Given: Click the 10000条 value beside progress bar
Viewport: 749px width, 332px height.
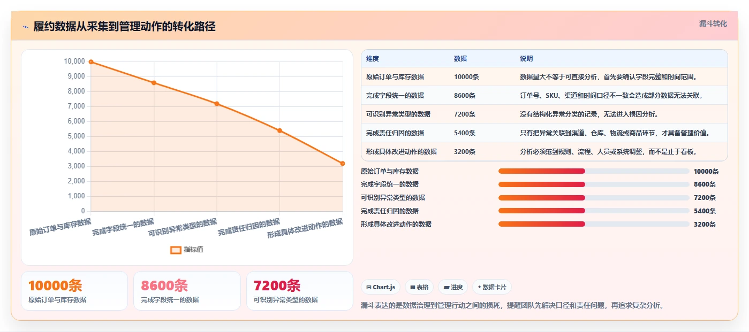Looking at the screenshot, I should click(x=706, y=172).
